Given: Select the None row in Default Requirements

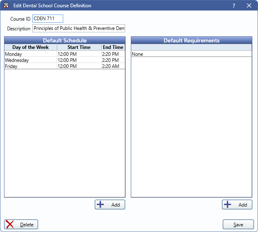Looking at the screenshot, I should (x=191, y=54).
